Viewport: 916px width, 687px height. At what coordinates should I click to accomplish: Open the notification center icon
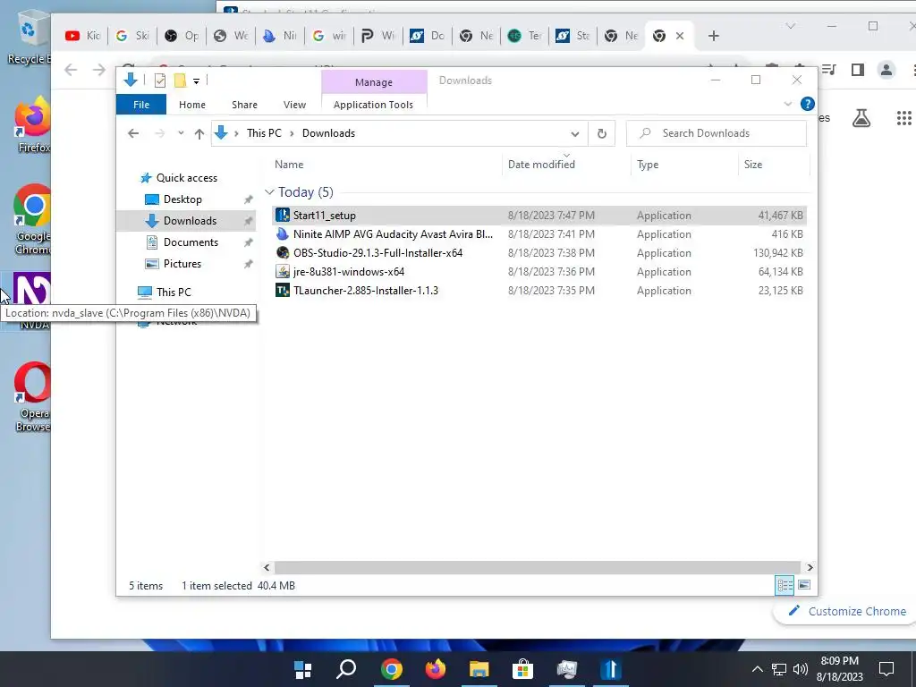point(886,669)
